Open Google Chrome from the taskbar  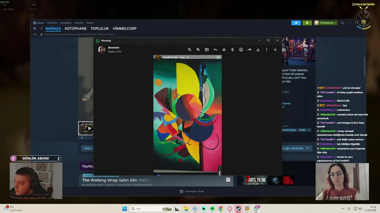(221, 209)
